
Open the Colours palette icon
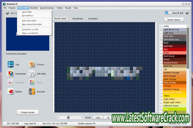(x=32, y=64)
